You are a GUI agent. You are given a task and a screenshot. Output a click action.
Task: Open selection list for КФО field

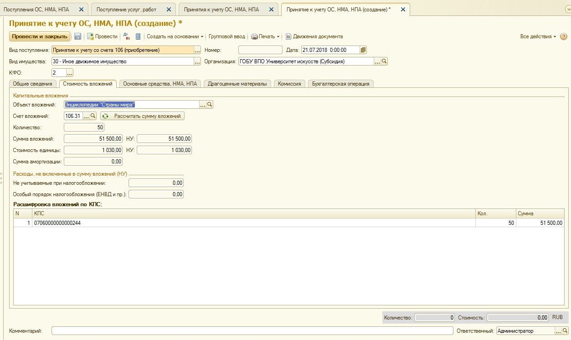pyautogui.click(x=70, y=73)
